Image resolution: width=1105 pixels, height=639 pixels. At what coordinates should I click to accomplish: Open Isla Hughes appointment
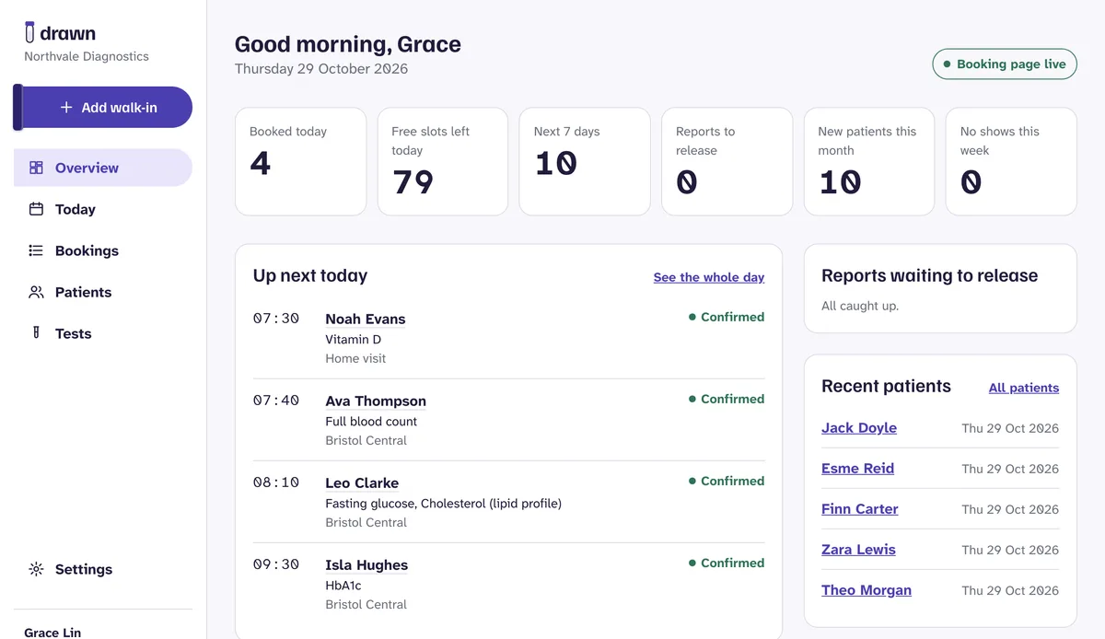pyautogui.click(x=366, y=564)
